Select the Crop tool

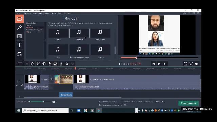(x=38, y=64)
